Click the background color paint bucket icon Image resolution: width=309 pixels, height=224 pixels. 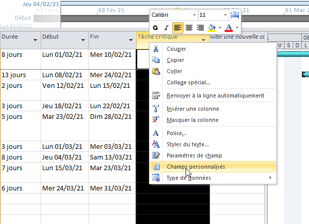coord(212,27)
